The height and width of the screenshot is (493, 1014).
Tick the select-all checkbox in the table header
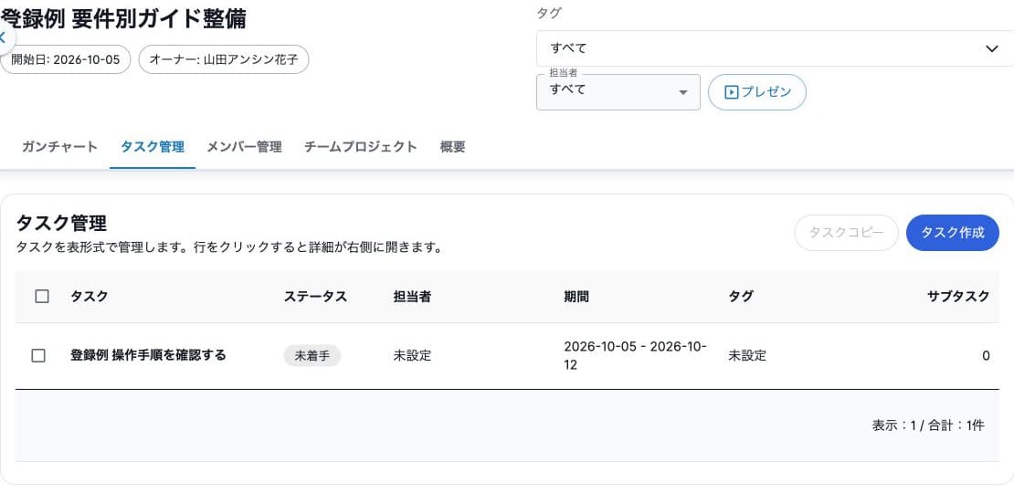tap(42, 297)
